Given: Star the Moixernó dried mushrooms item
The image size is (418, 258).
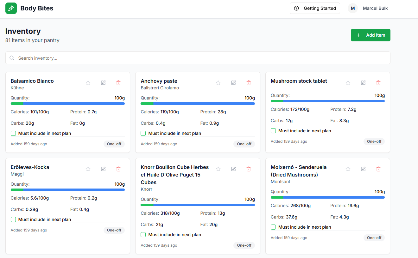Looking at the screenshot, I should [x=348, y=169].
